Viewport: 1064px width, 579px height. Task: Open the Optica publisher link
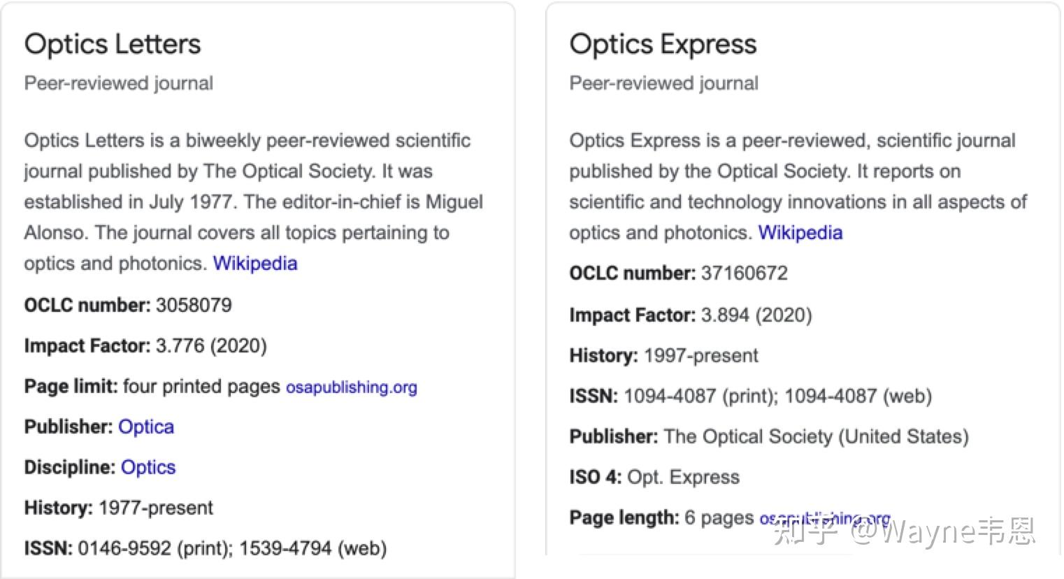pos(146,427)
